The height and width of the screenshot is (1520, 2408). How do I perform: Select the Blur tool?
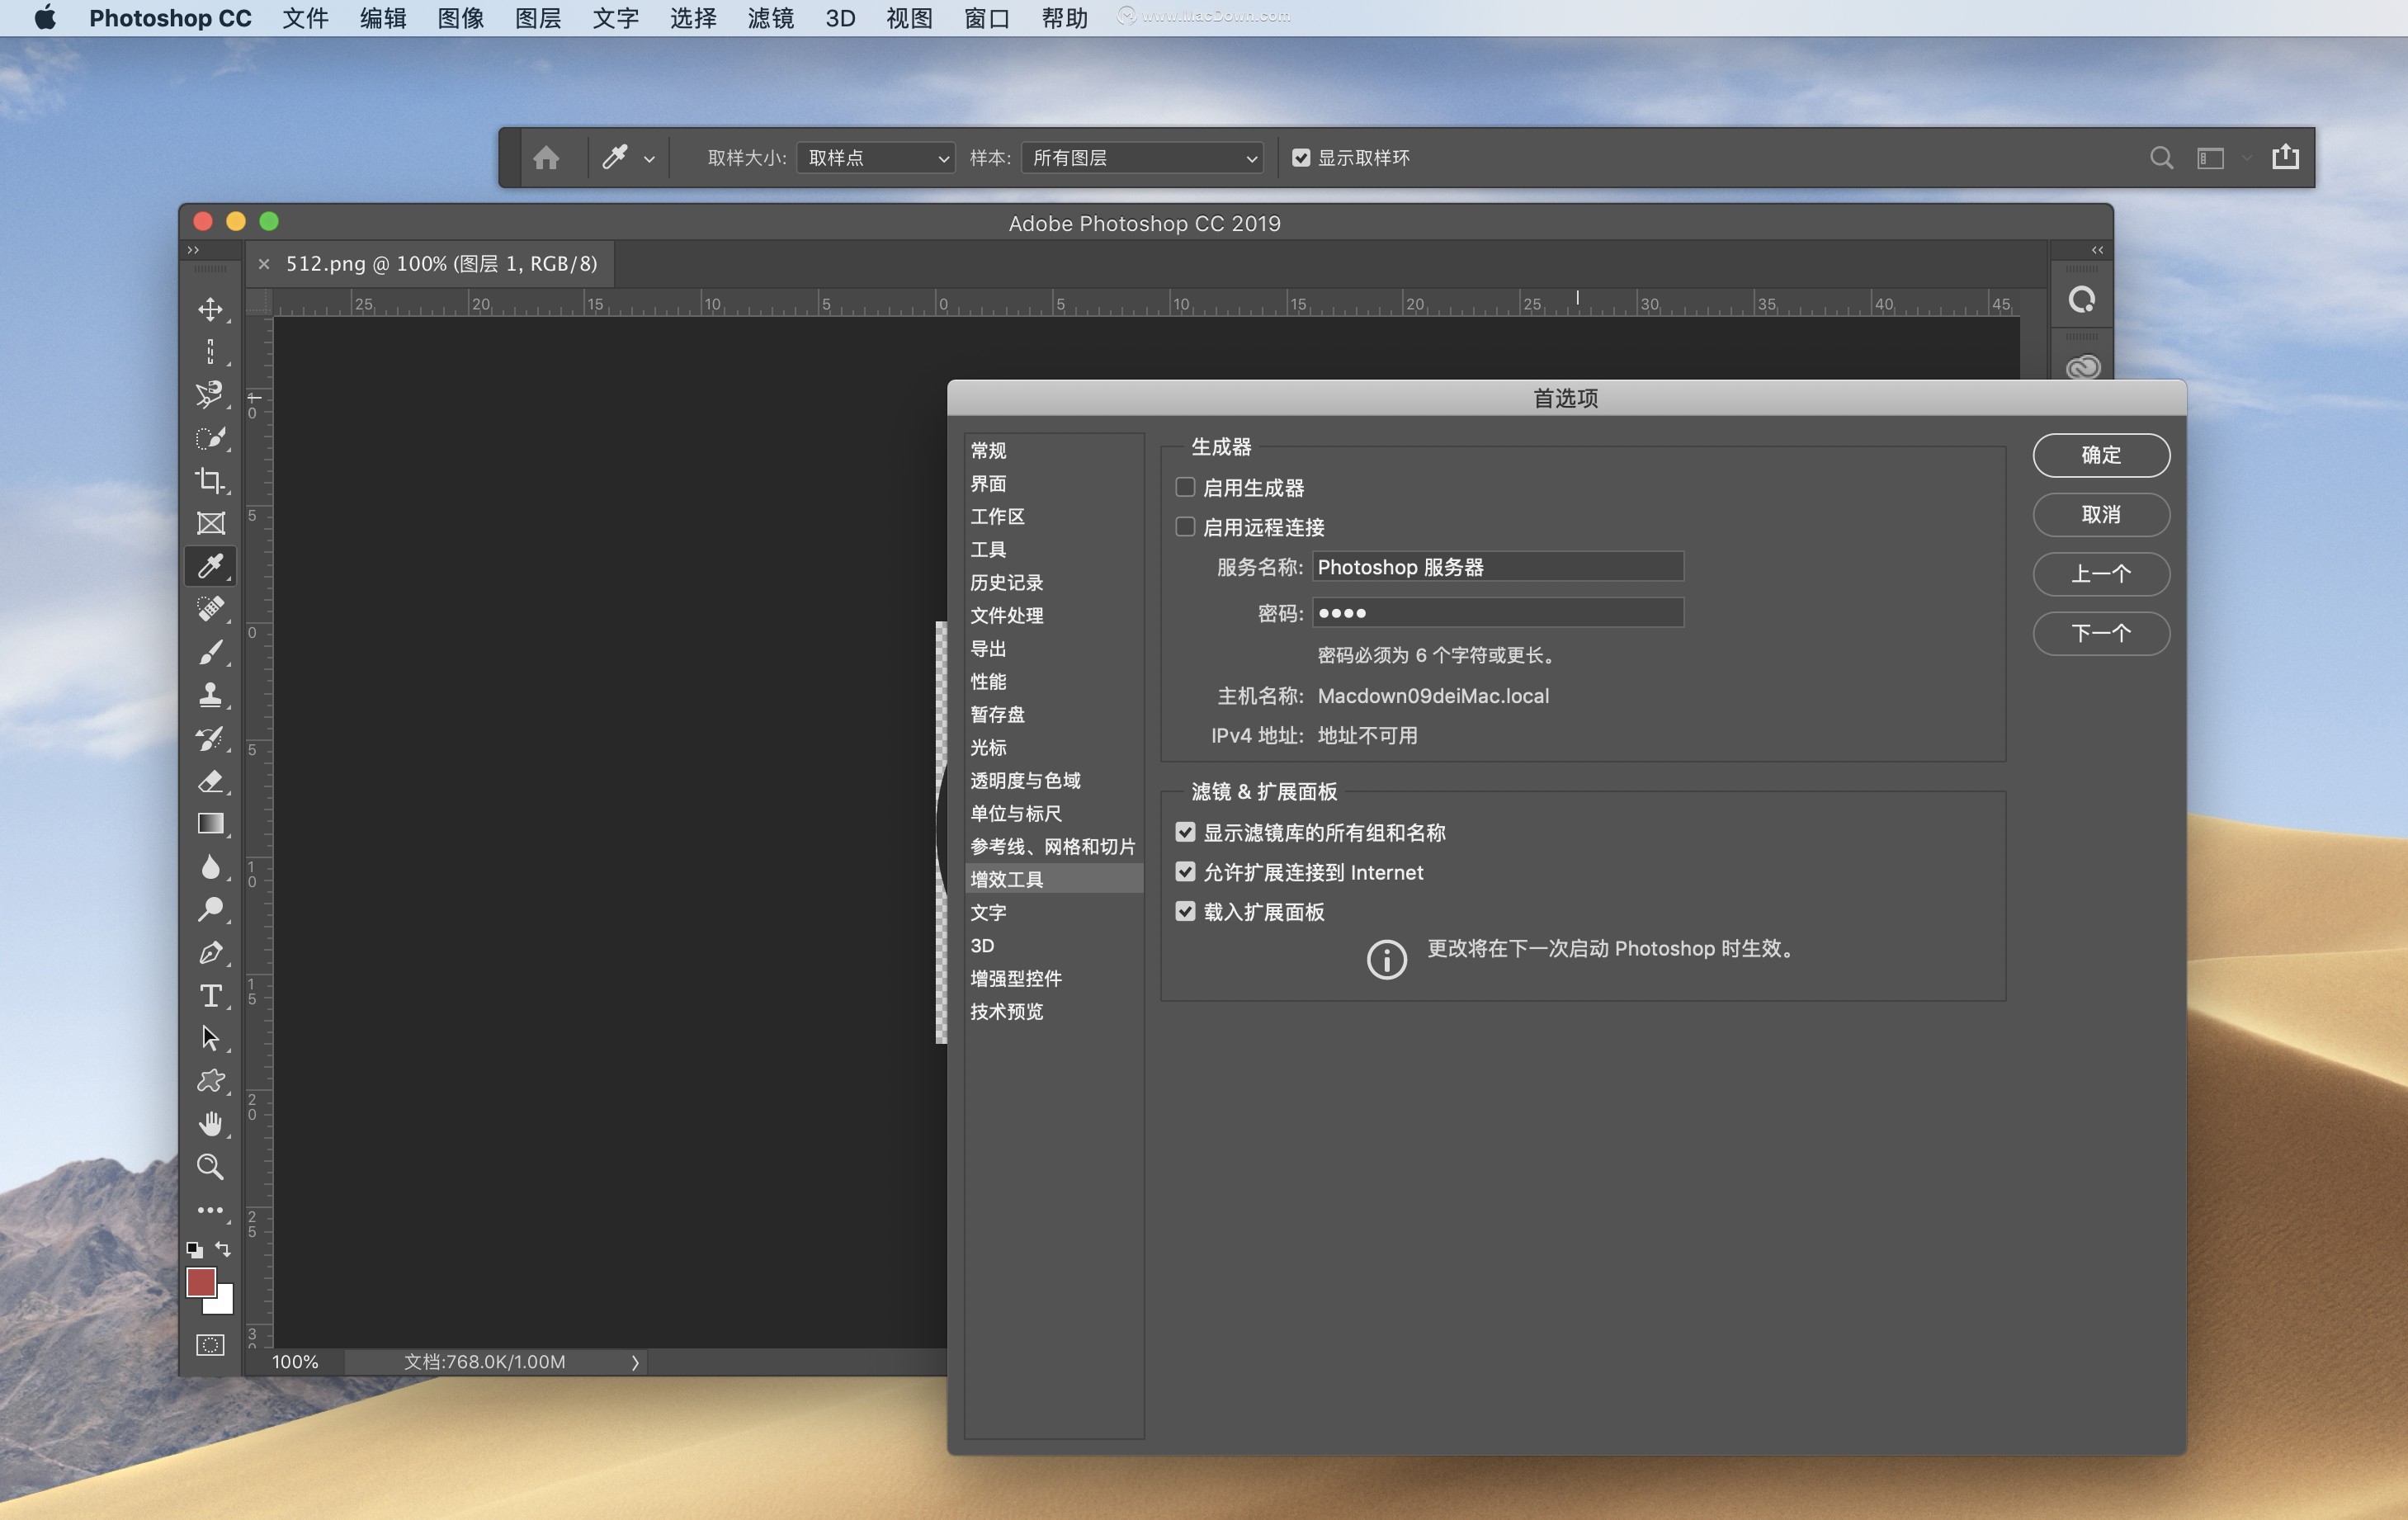210,867
